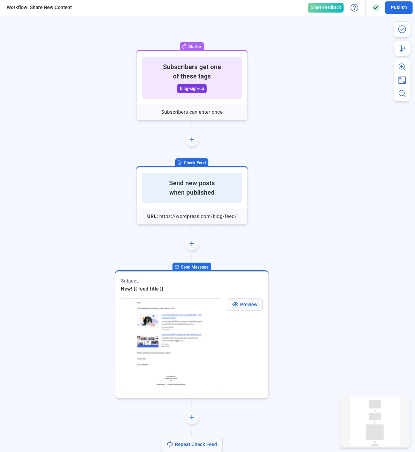The width and height of the screenshot is (415, 452).
Task: Zoom out using the magnifier minus icon
Action: tap(402, 93)
